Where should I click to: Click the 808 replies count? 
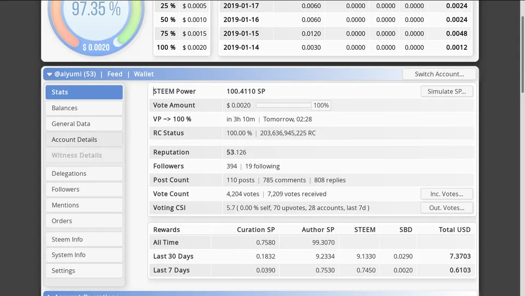pos(330,180)
